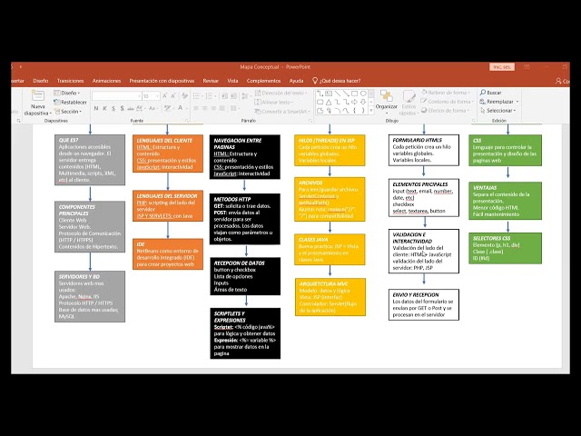Screen dimensions: 581x436
Task: Open the Organizar arrange tool
Action: point(387,100)
